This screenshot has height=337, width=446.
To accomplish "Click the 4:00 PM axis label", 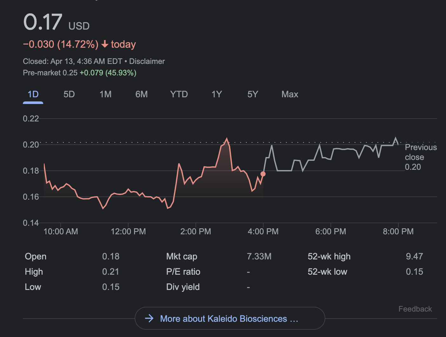I will pos(263,231).
